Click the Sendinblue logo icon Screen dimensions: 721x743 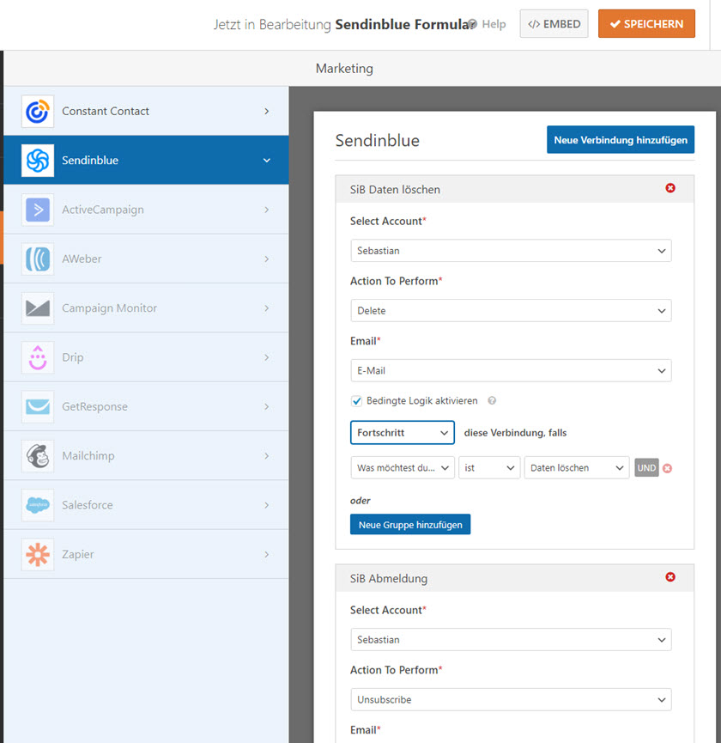pyautogui.click(x=38, y=160)
